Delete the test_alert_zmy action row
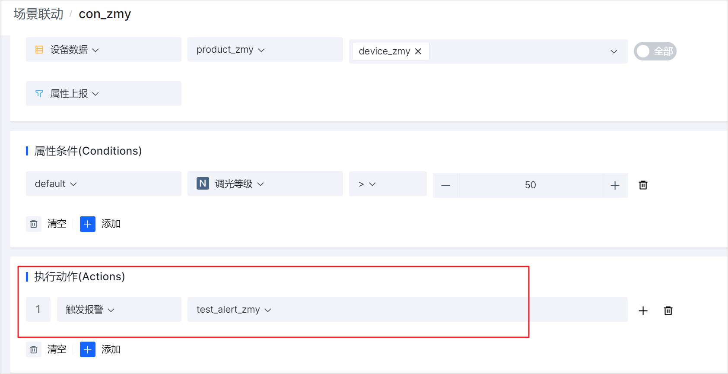Image resolution: width=728 pixels, height=374 pixels. click(668, 311)
